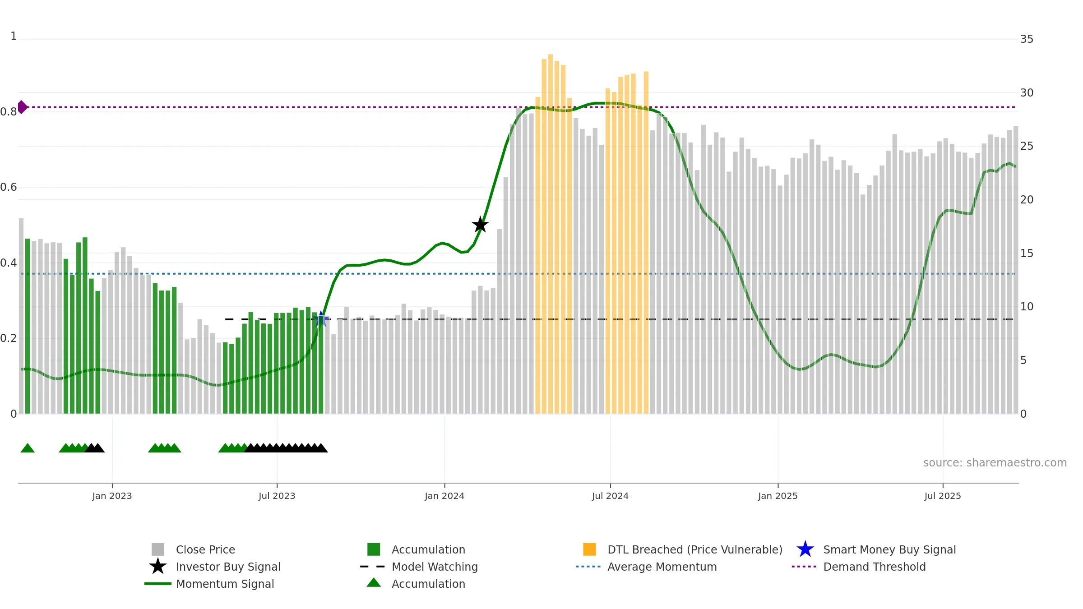Click the purple diamond at the Demand Threshold line

[22, 107]
